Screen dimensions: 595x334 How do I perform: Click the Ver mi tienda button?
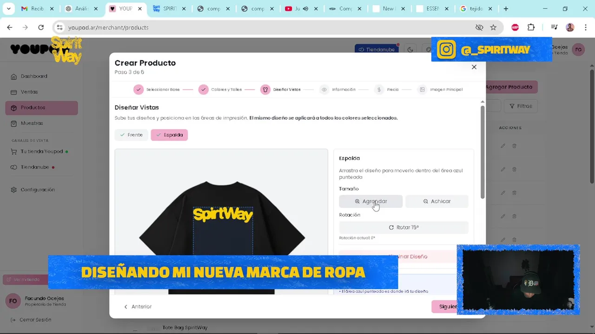click(26, 279)
